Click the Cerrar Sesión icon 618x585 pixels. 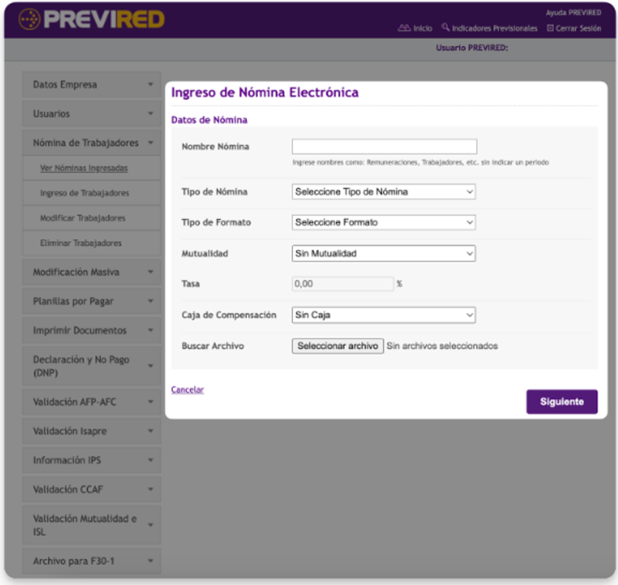coord(550,28)
